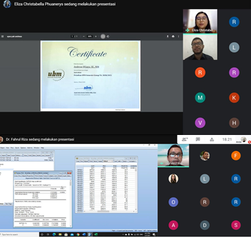Click the Windows search box

19,234
